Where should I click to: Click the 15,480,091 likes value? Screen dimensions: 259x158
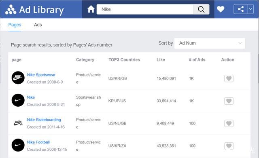[166, 78]
